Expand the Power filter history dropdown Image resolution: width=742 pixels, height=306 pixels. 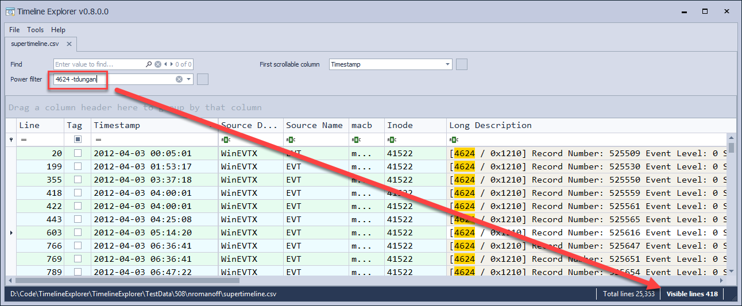pyautogui.click(x=188, y=79)
